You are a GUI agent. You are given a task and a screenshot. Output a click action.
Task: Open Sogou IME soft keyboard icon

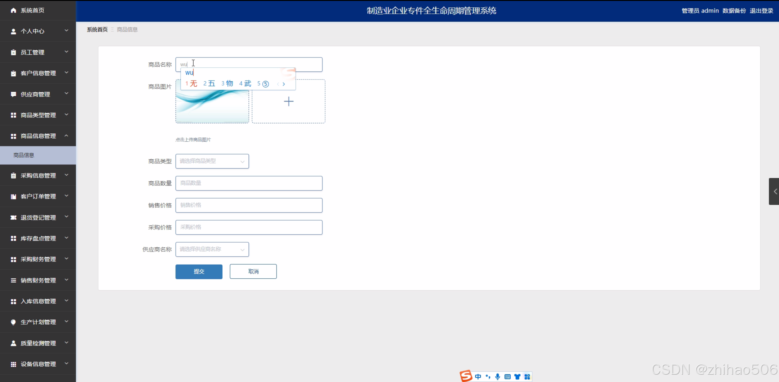507,376
